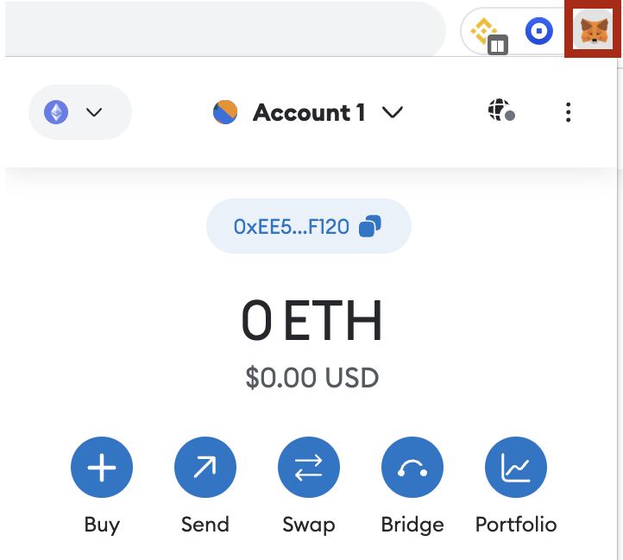This screenshot has height=560, width=623.
Task: Click the blue circular wallet extension icon
Action: [x=539, y=32]
